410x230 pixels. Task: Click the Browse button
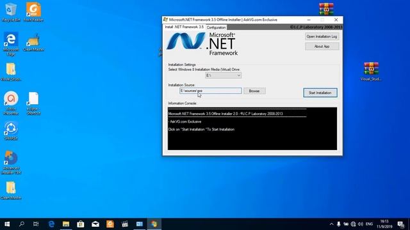point(254,91)
